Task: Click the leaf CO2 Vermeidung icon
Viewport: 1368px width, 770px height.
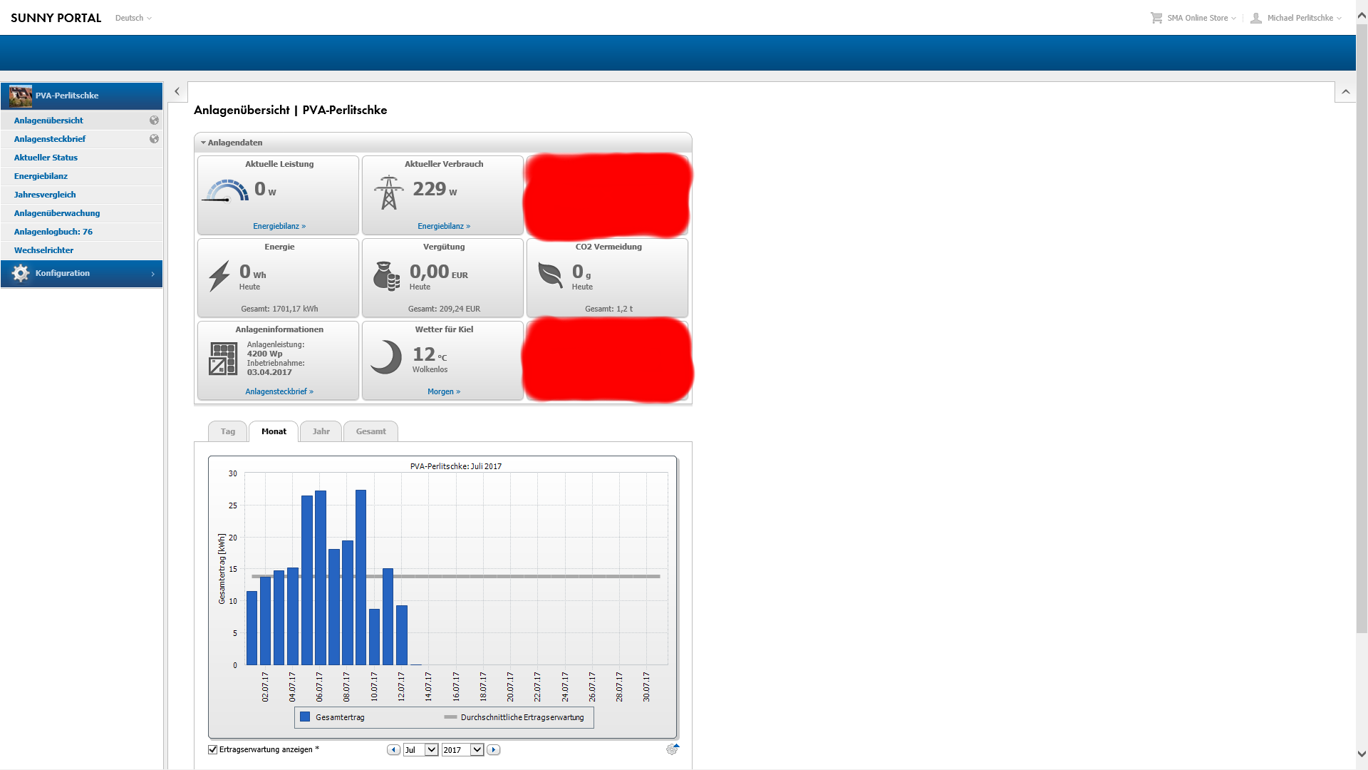Action: coord(550,274)
